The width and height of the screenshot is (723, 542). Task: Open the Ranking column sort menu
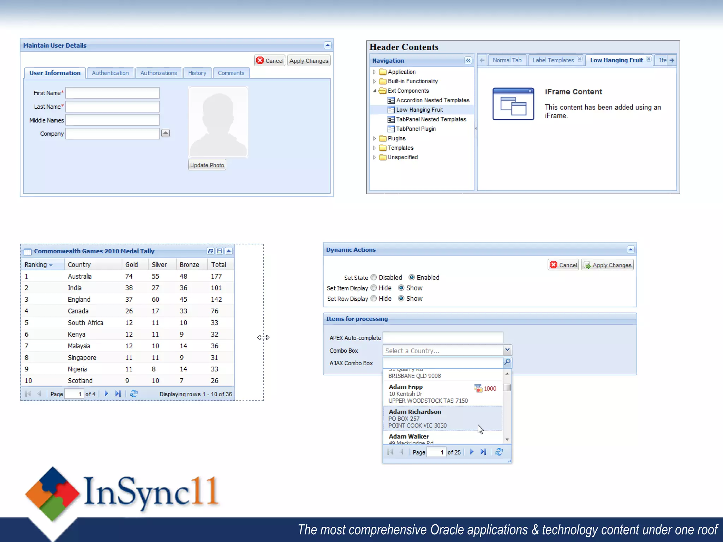tap(51, 265)
